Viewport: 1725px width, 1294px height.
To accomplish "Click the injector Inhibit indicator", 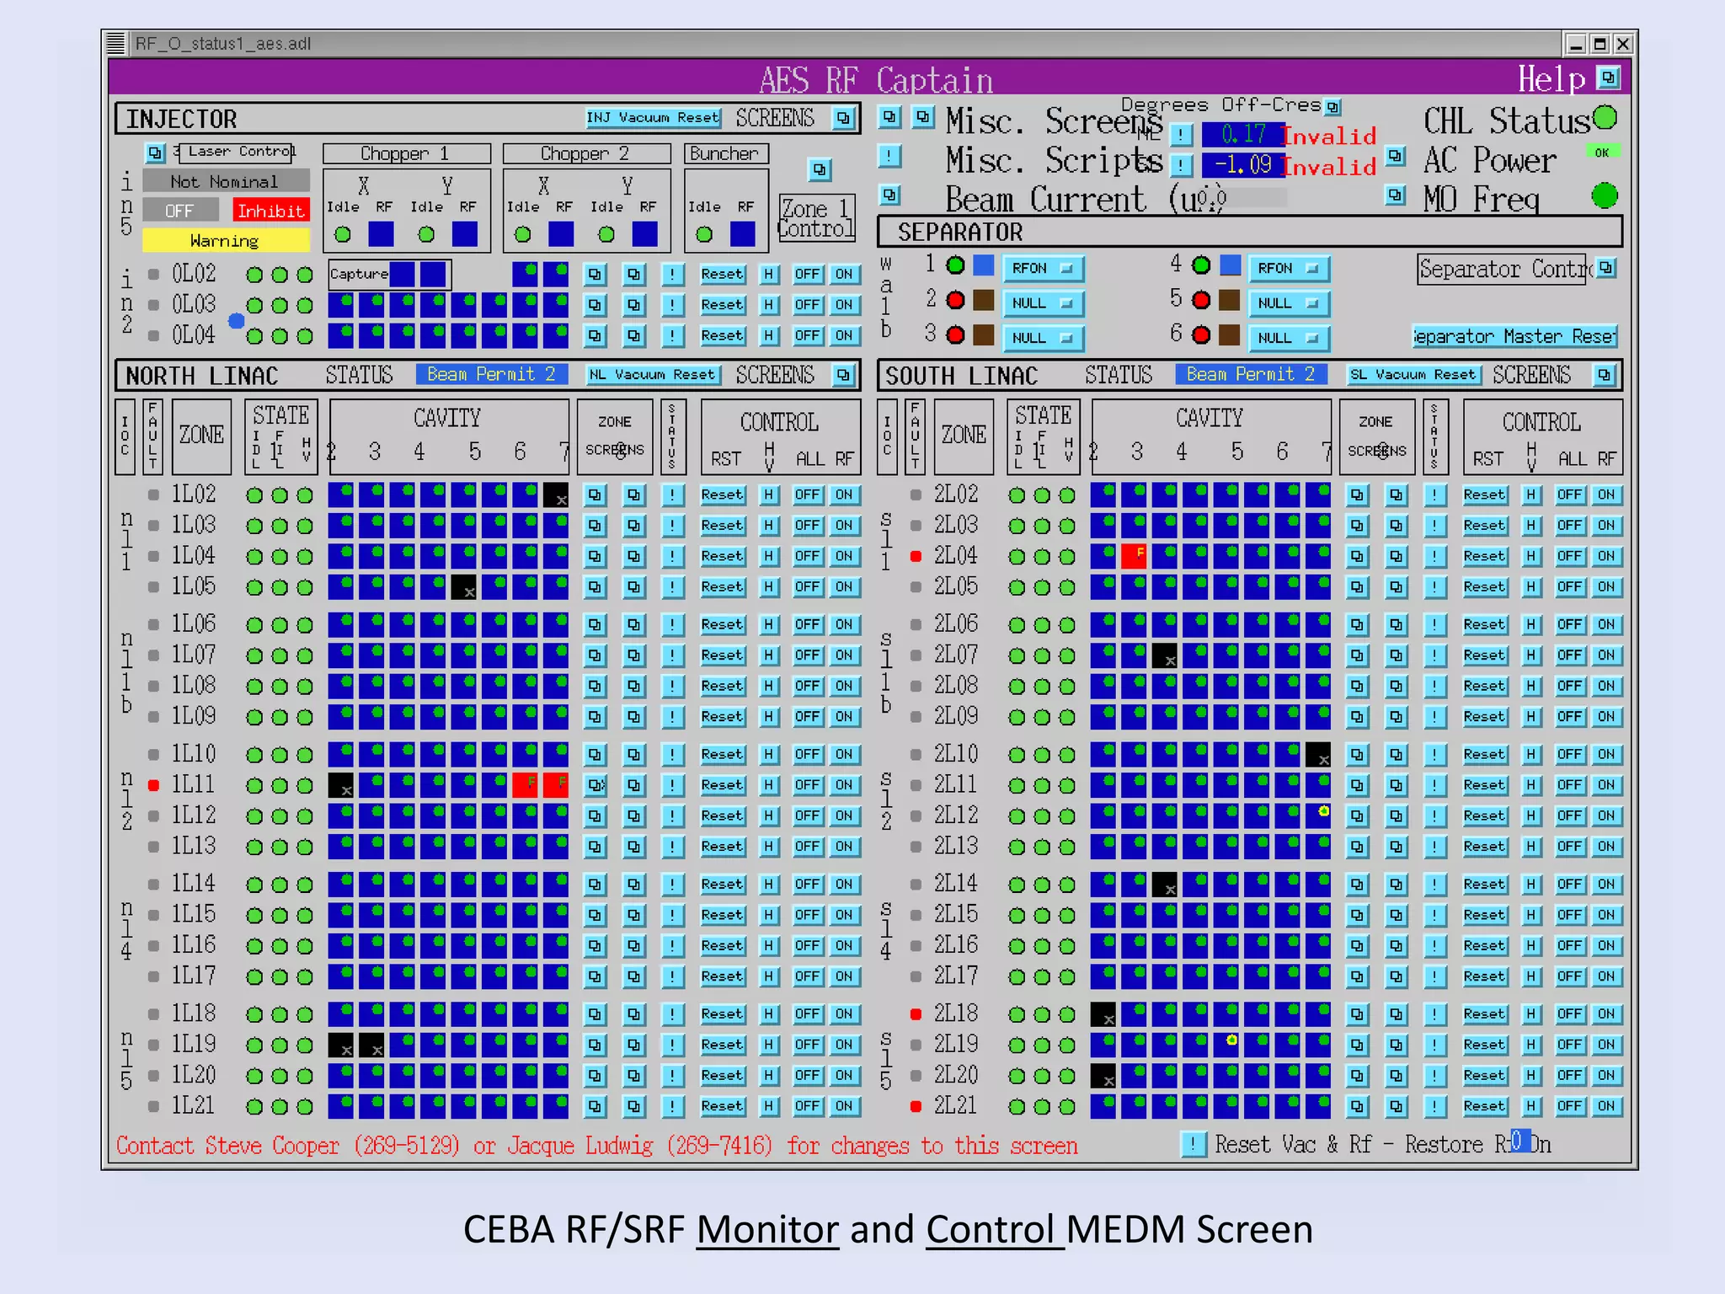I will 271,211.
